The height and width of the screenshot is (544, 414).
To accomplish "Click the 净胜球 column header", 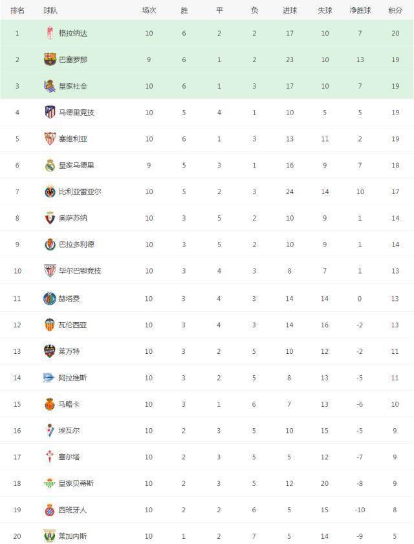I will click(360, 10).
